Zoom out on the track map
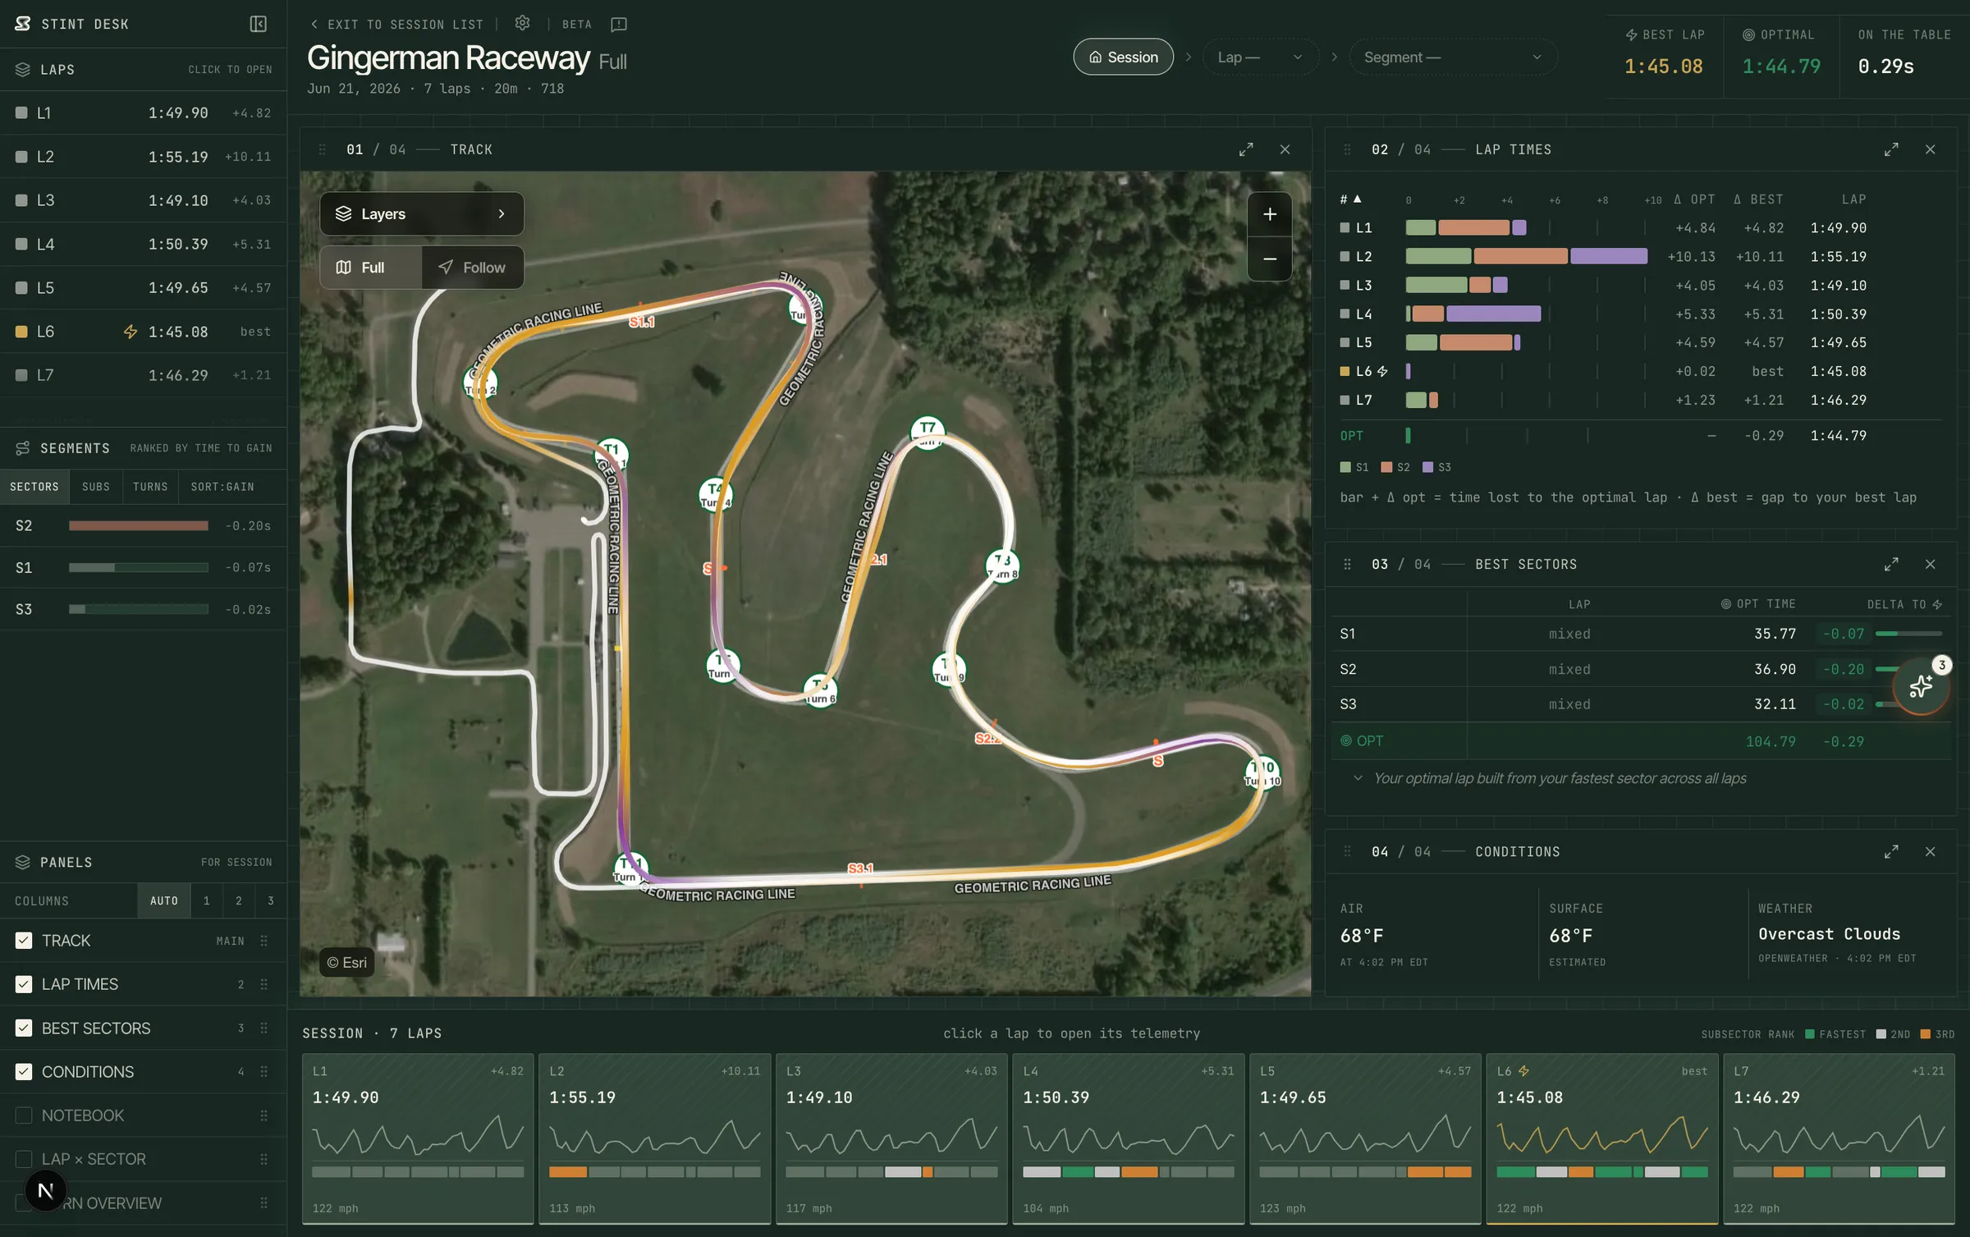This screenshot has width=1970, height=1237. (1270, 259)
